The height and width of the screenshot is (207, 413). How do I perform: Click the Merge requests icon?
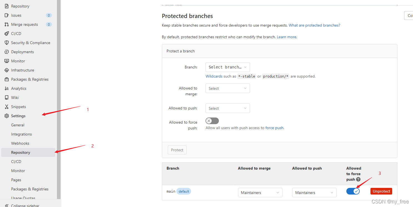click(x=7, y=24)
